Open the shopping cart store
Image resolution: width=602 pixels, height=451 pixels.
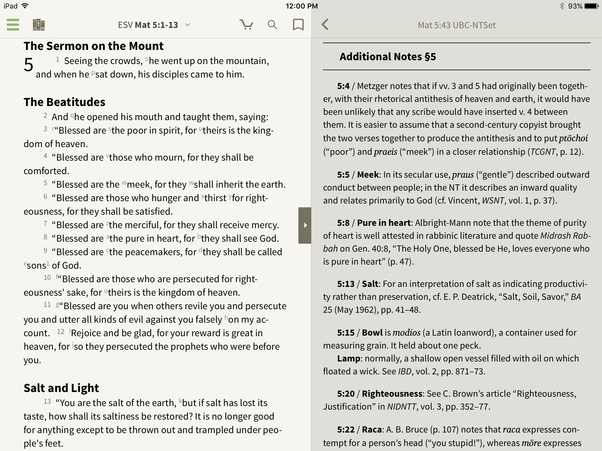click(x=246, y=25)
